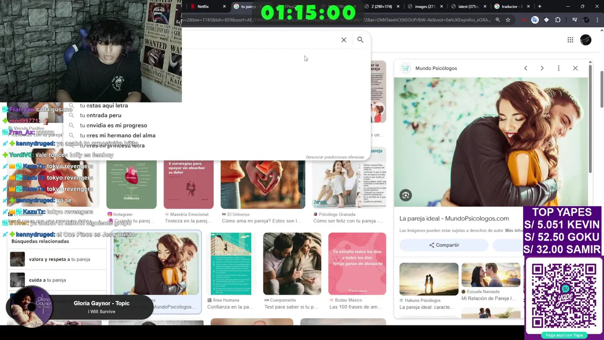
Task: Search the image with Google Lens icon
Action: [x=406, y=195]
